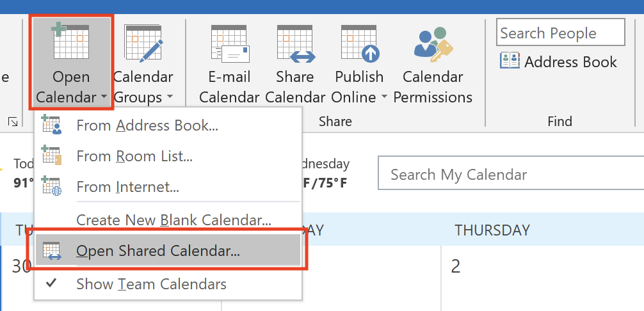Image resolution: width=644 pixels, height=311 pixels.
Task: Click the Publish Online icon
Action: coord(359,44)
